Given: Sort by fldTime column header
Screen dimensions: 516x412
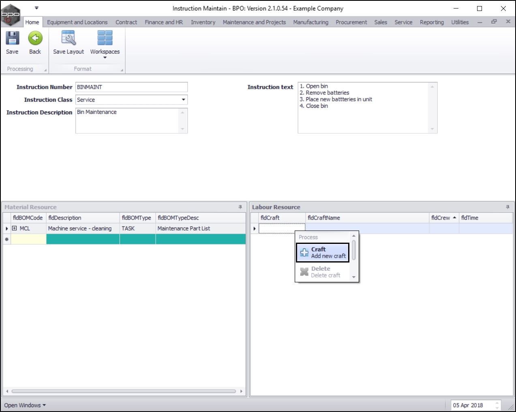Looking at the screenshot, I should pyautogui.click(x=486, y=218).
